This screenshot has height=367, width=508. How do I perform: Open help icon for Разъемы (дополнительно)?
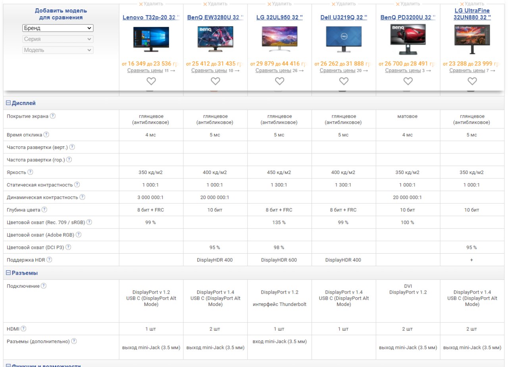point(74,341)
